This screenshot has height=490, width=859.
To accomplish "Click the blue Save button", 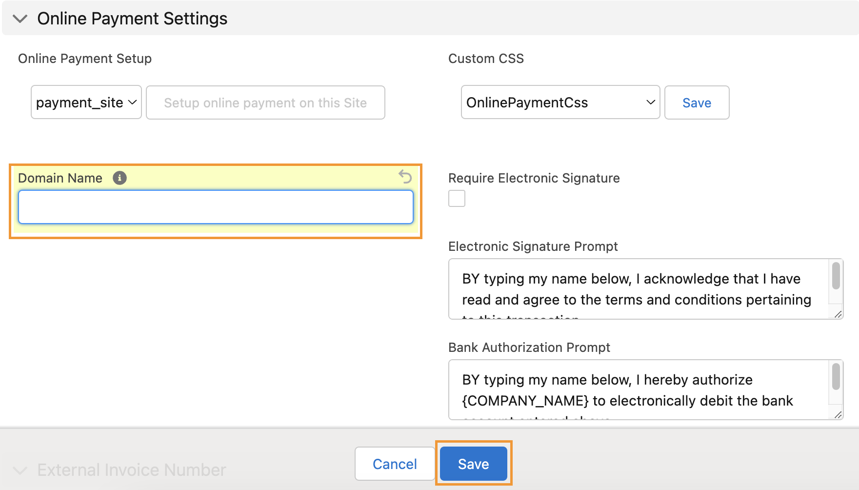I will pos(473,464).
